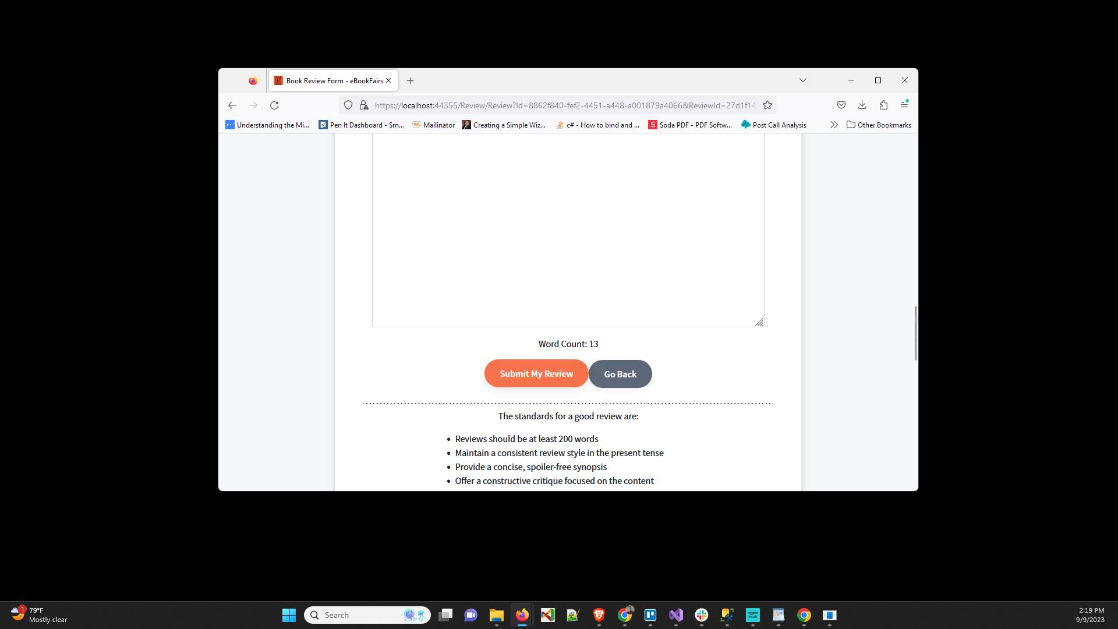1118x629 pixels.
Task: Click the site security padlock icon
Action: tap(364, 105)
